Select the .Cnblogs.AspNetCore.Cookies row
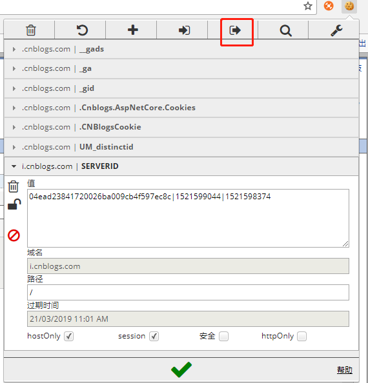 coord(181,108)
